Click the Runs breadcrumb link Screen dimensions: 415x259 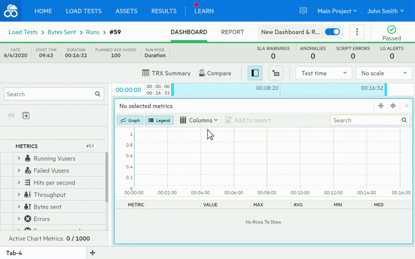click(x=93, y=32)
